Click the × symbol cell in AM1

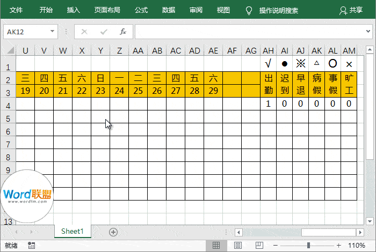pos(349,64)
